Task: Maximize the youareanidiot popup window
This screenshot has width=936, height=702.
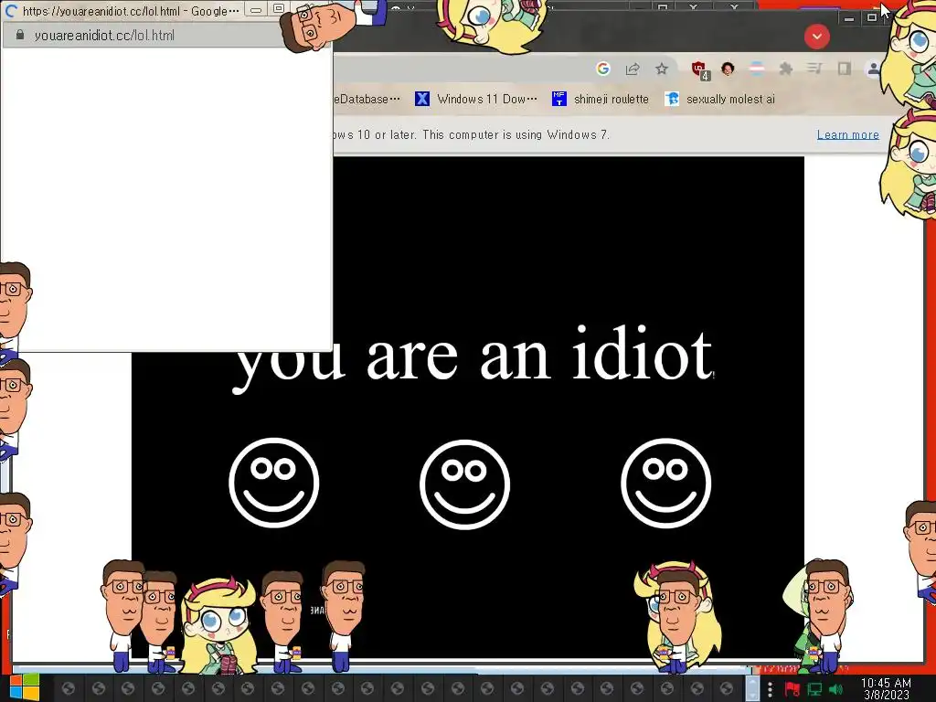Action: pyautogui.click(x=278, y=9)
